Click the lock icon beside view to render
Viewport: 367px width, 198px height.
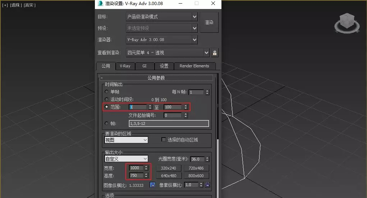coord(215,53)
